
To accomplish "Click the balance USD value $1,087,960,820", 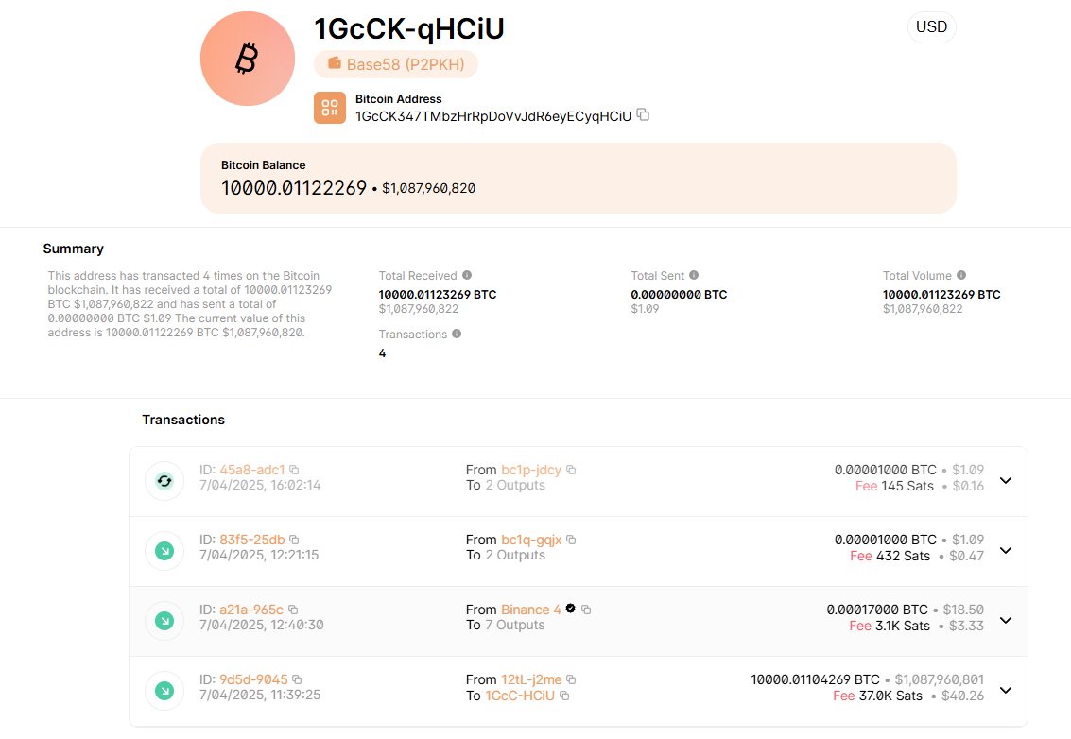I will tap(428, 188).
